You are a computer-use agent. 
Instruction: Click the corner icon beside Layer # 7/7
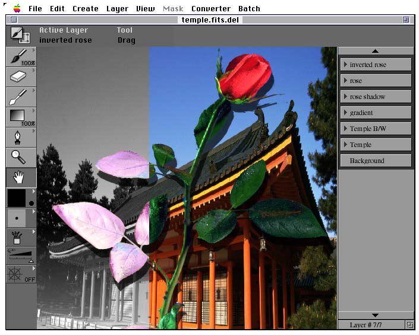[410, 325]
